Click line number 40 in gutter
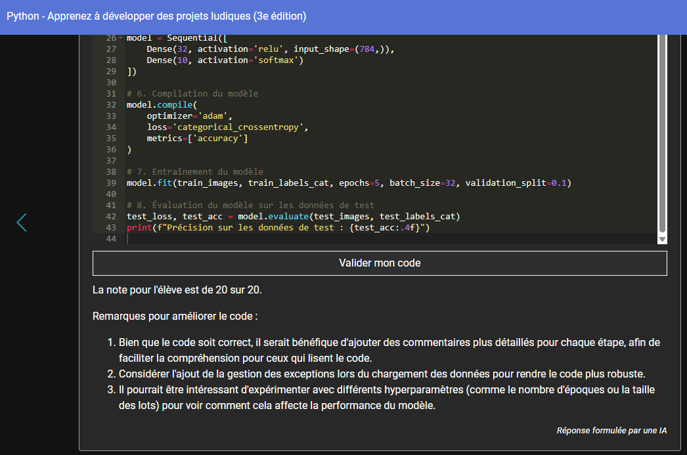The width and height of the screenshot is (687, 455). coord(111,194)
